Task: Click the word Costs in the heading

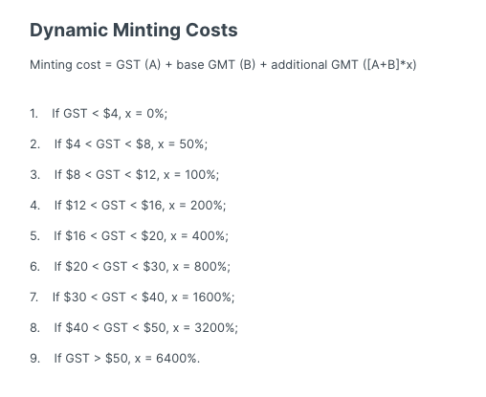Action: (211, 31)
